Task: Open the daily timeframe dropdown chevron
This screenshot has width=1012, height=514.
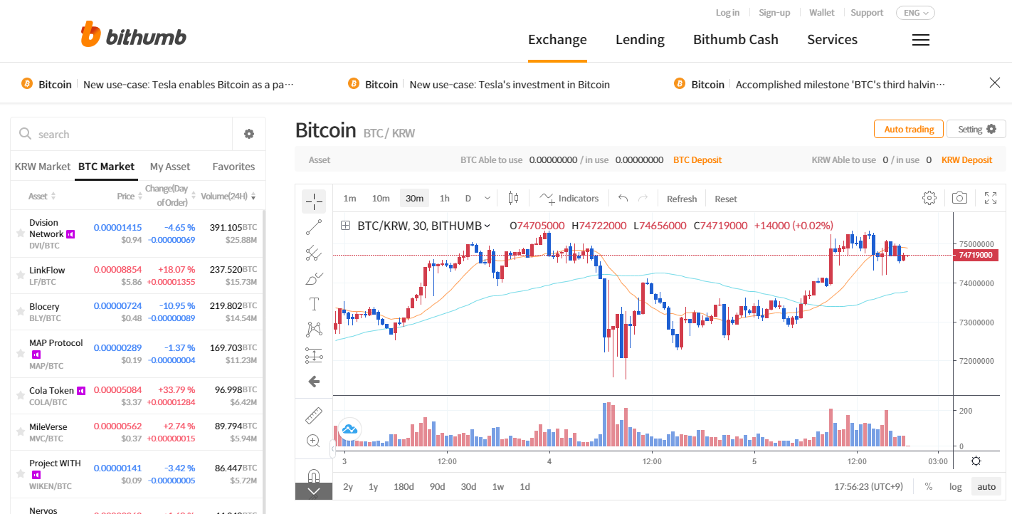Action: point(487,198)
